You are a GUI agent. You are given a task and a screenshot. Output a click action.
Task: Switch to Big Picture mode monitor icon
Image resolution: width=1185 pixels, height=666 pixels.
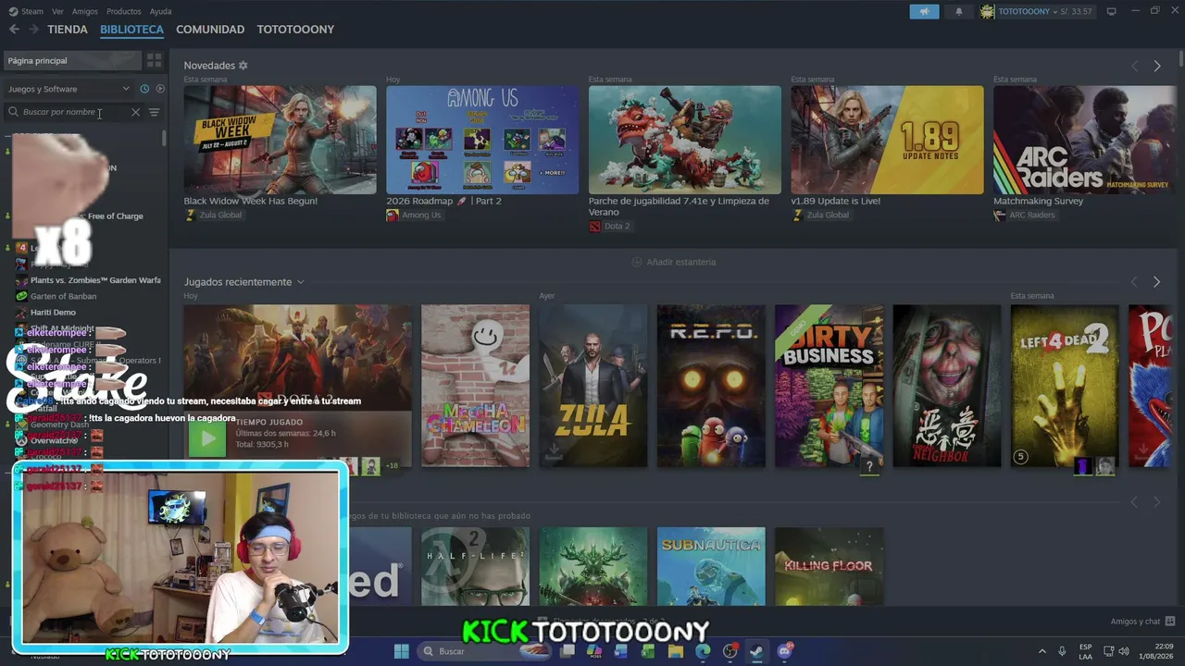pos(1111,11)
